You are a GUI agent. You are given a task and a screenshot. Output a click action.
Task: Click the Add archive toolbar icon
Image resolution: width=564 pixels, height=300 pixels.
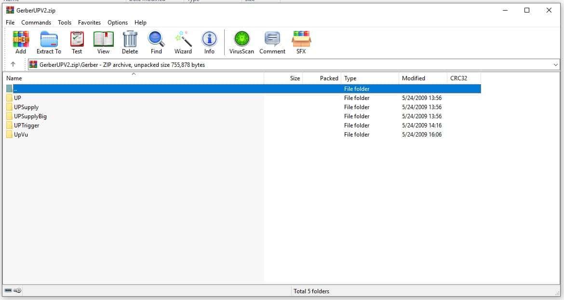(x=21, y=39)
